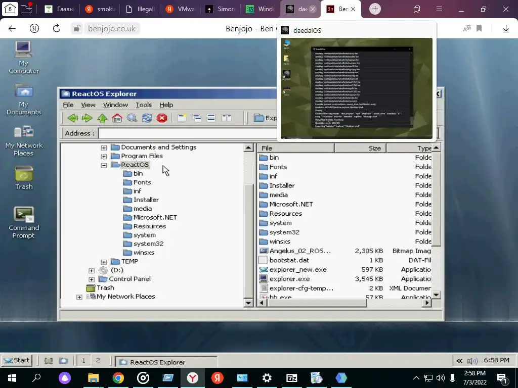Image resolution: width=518 pixels, height=388 pixels.
Task: Click the ReactOS Start button
Action: coord(17,360)
